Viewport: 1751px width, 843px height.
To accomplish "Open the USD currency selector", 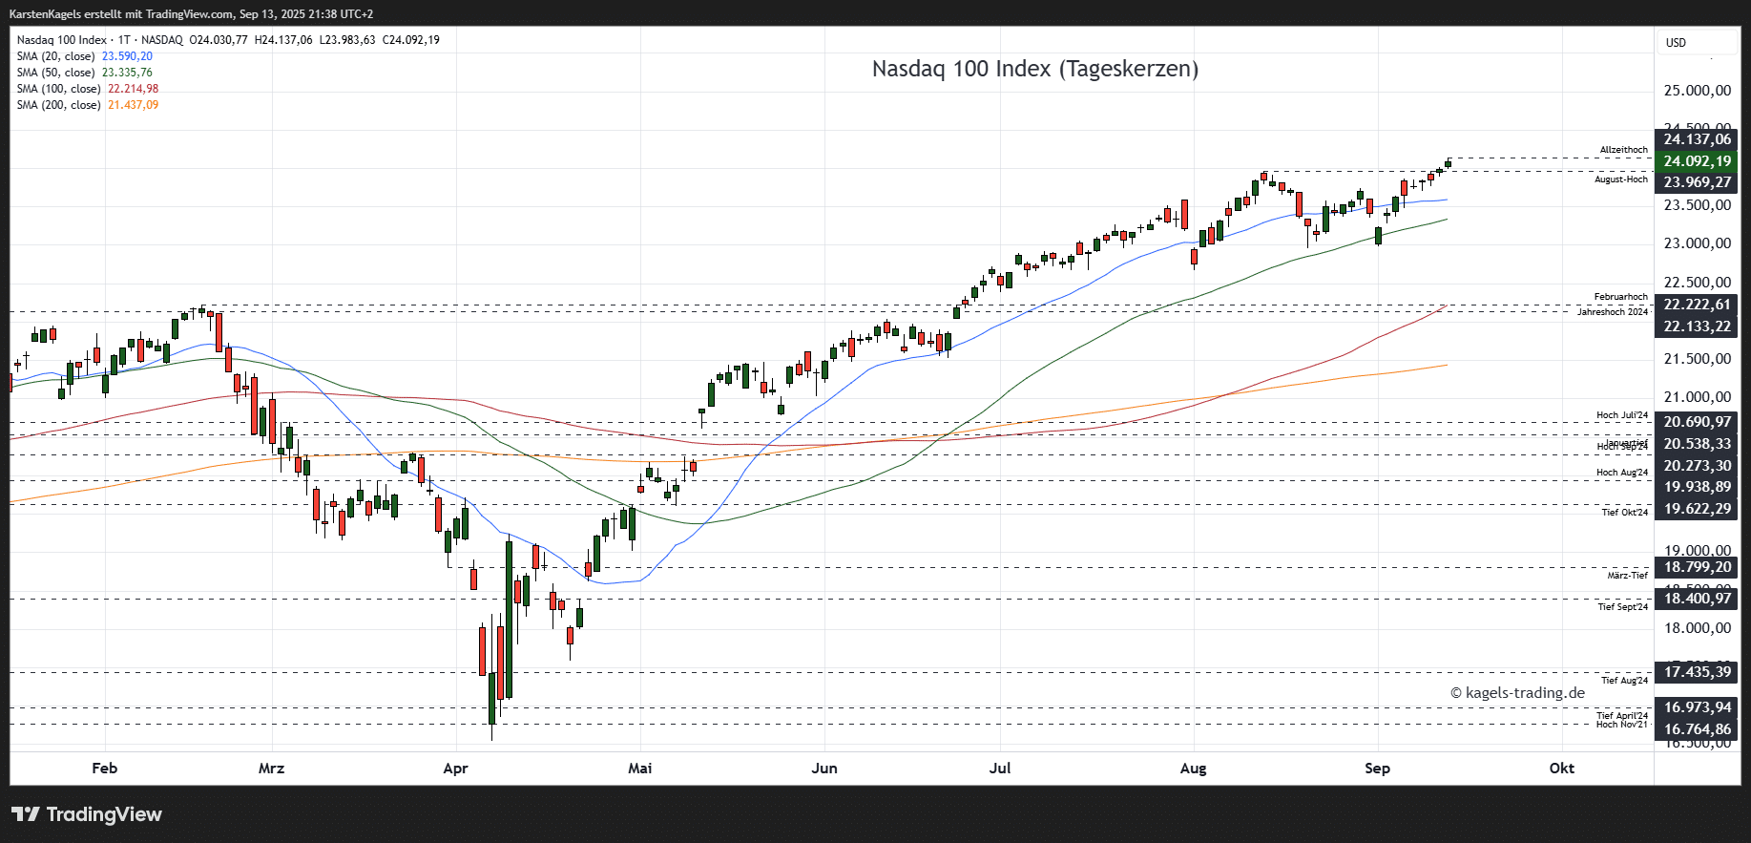I will coord(1677,43).
